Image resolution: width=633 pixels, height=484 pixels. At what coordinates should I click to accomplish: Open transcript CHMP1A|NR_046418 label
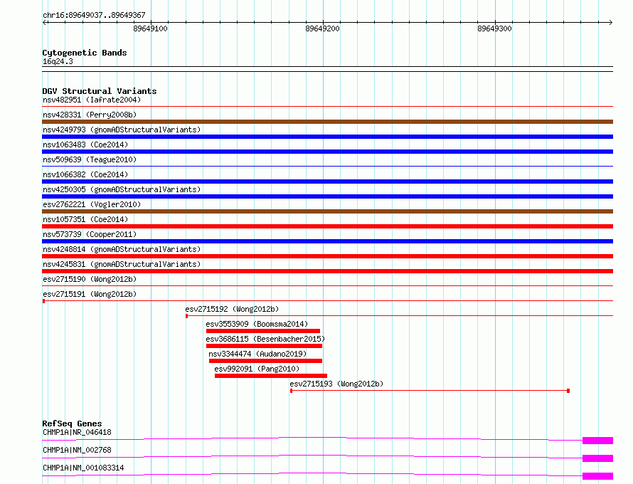click(x=77, y=432)
